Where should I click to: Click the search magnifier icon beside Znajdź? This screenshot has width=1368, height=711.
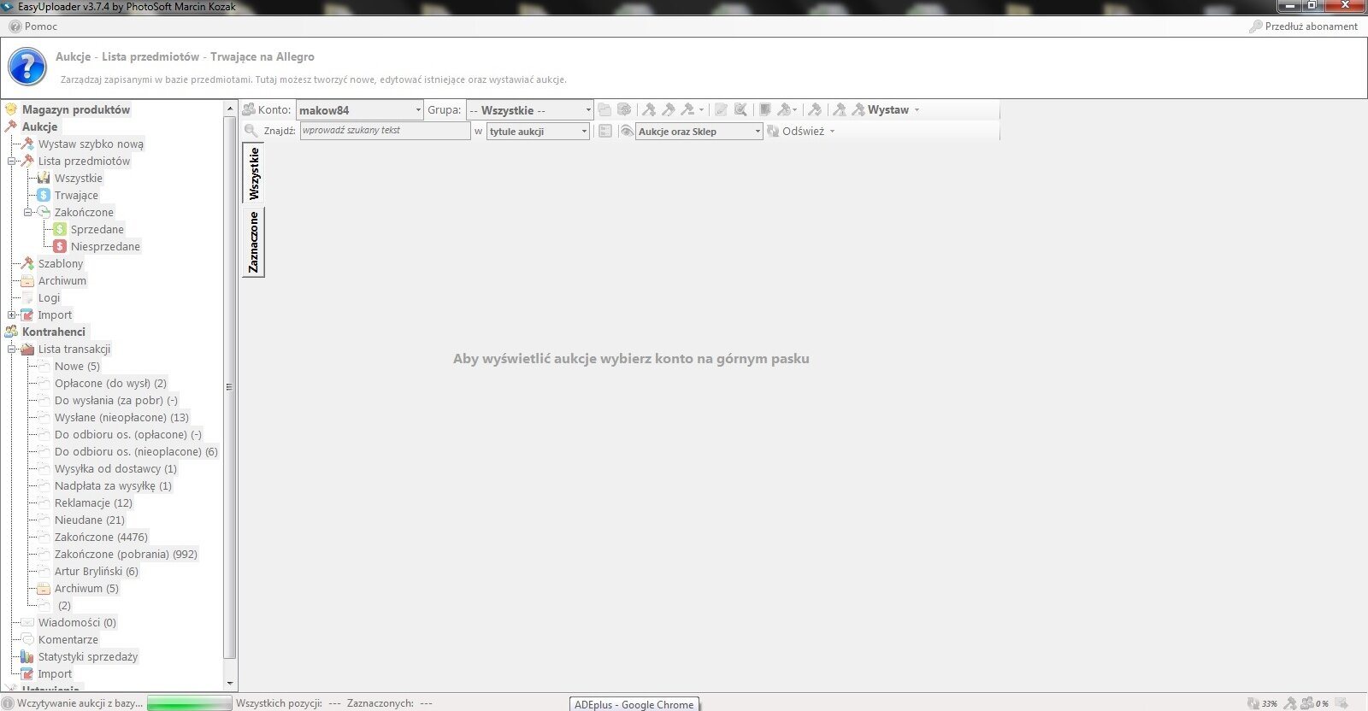click(x=251, y=131)
